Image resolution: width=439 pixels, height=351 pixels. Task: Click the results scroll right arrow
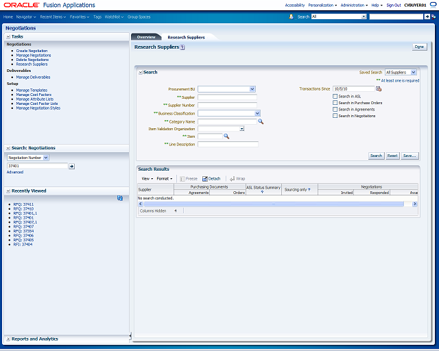pyautogui.click(x=414, y=204)
